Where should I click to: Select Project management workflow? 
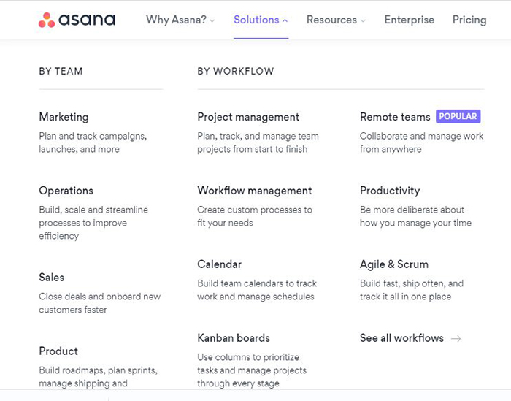pos(248,117)
